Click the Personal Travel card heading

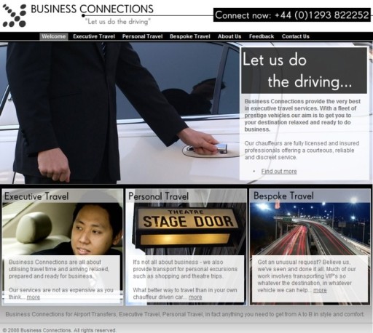click(158, 196)
